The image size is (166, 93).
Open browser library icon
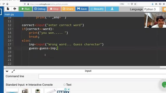click(x=156, y=4)
